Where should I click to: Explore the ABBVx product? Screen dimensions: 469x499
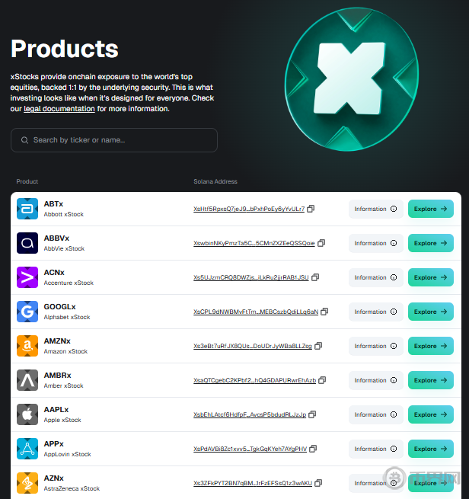click(431, 243)
